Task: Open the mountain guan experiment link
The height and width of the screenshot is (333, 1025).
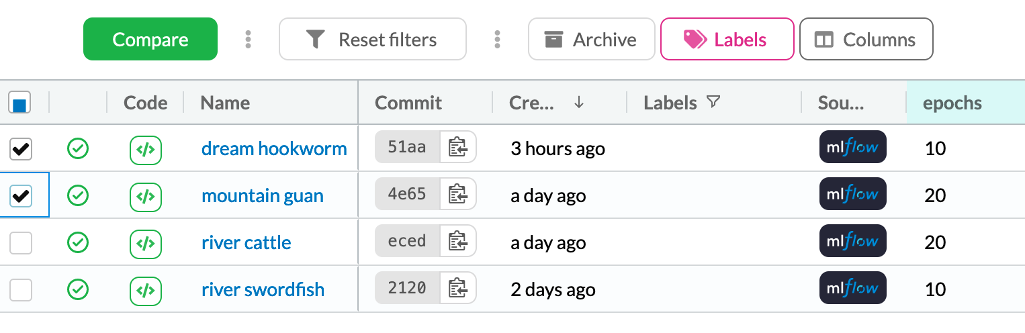Action: 262,195
